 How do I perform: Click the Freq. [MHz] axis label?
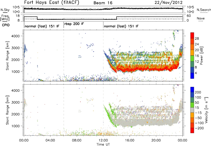point(5,18)
